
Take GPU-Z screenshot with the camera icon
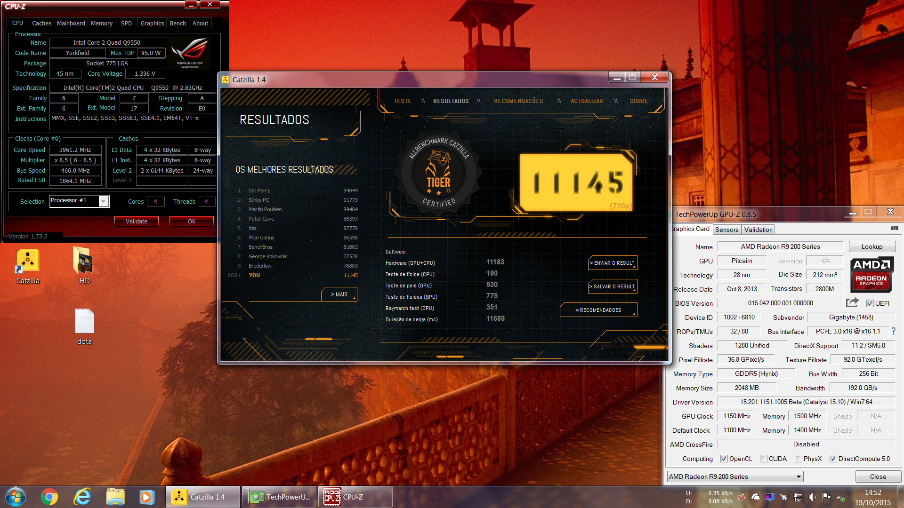click(x=894, y=228)
